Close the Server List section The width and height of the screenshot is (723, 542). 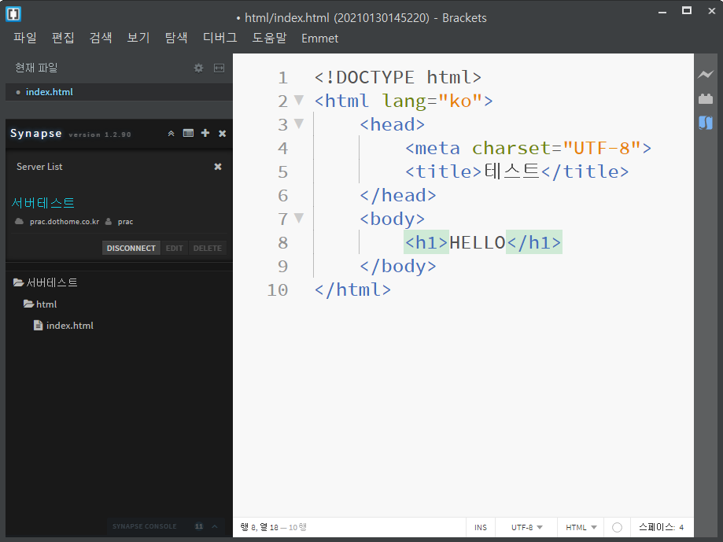218,167
